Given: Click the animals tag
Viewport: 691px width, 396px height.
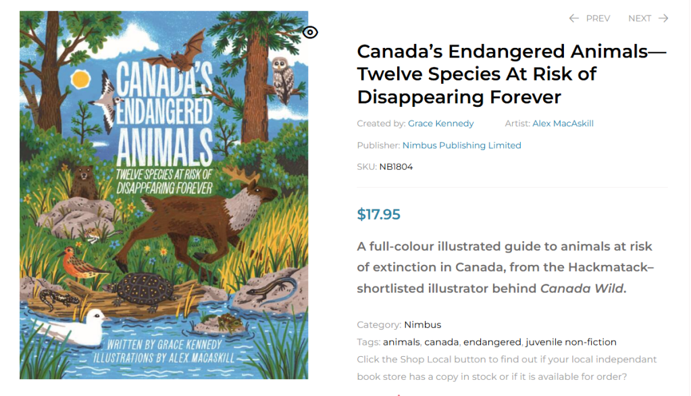Looking at the screenshot, I should coord(401,342).
